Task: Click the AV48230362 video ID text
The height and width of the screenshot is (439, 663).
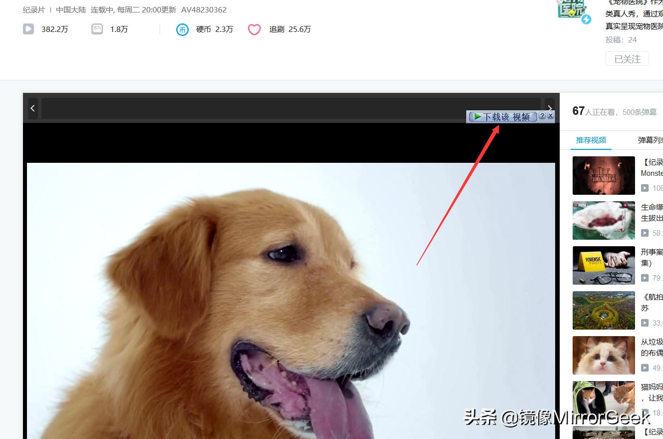Action: coord(204,9)
